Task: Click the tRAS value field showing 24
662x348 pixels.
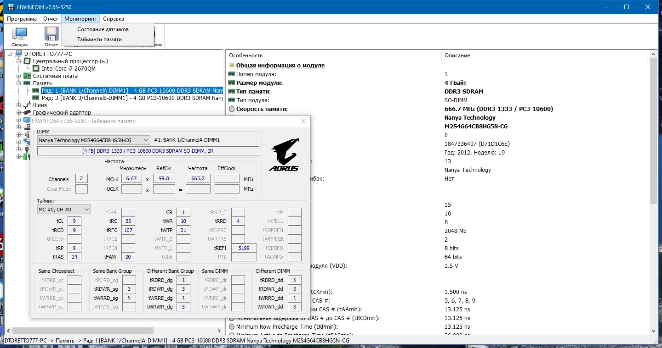Action: point(74,257)
